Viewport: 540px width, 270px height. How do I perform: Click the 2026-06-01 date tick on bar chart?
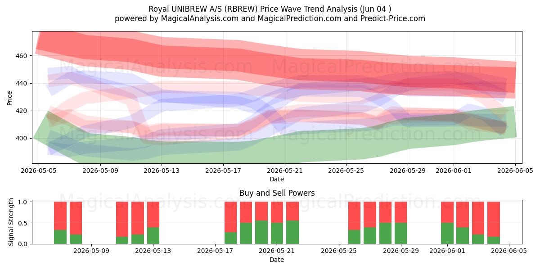click(x=447, y=251)
